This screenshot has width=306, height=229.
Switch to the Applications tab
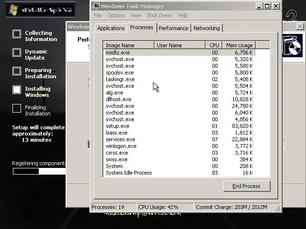[111, 28]
